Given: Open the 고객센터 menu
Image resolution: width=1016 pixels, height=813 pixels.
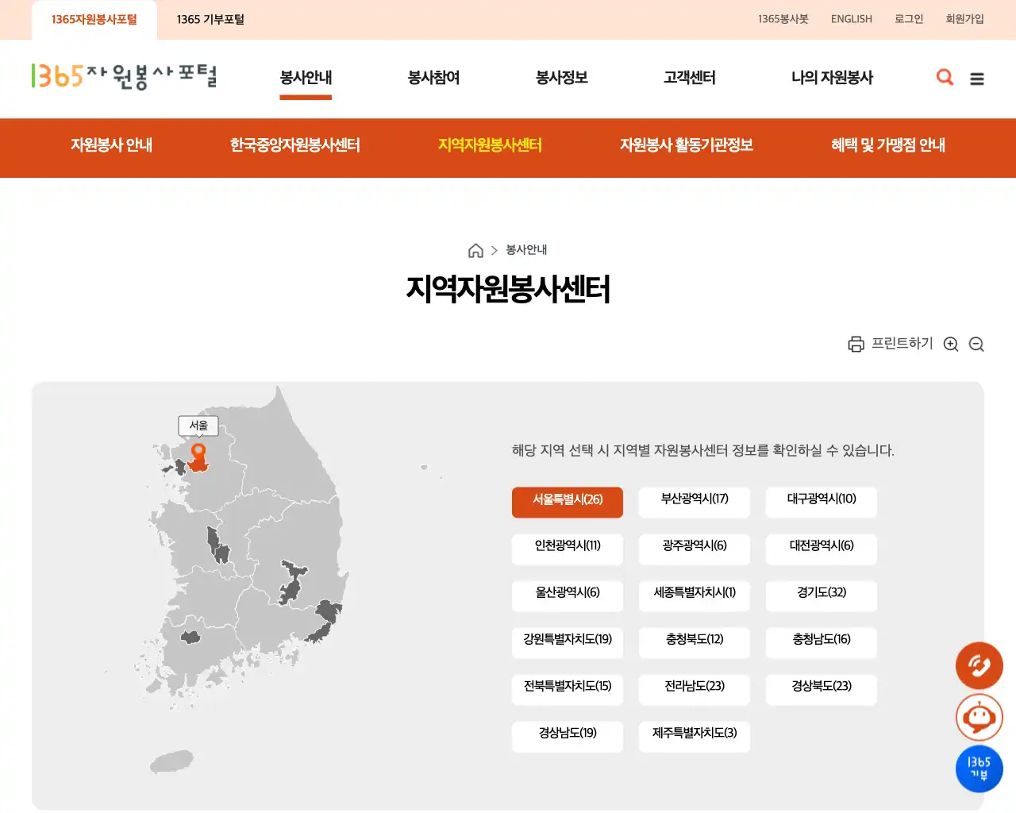Looking at the screenshot, I should click(x=688, y=78).
